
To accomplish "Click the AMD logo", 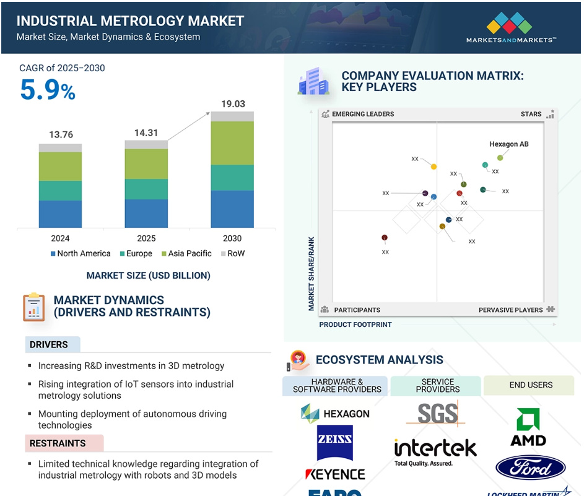I will pyautogui.click(x=528, y=427).
